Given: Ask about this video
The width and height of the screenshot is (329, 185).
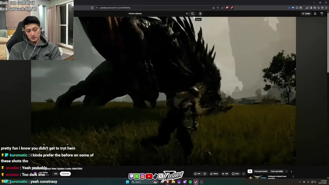Looking at the screenshot, I should click(225, 174).
